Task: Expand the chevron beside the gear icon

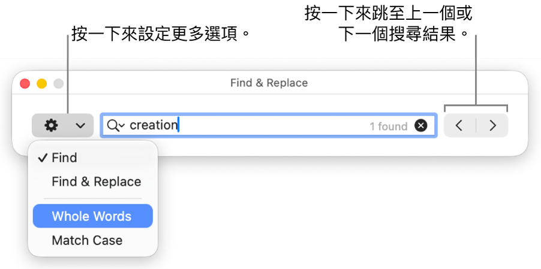Action: pos(80,126)
